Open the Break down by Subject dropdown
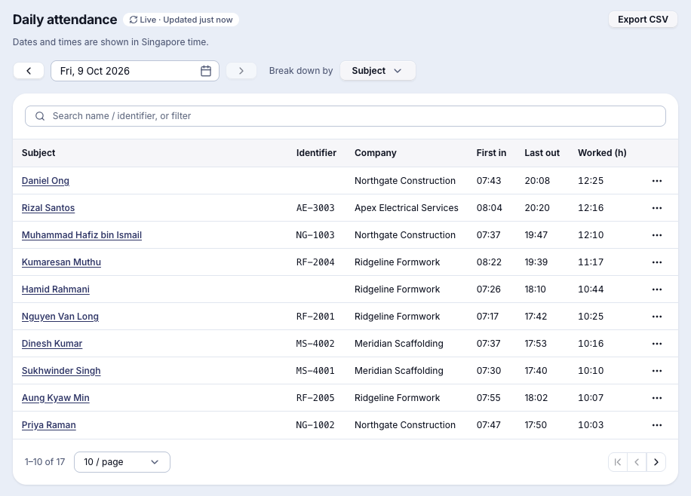Viewport: 691px width, 496px height. point(378,71)
